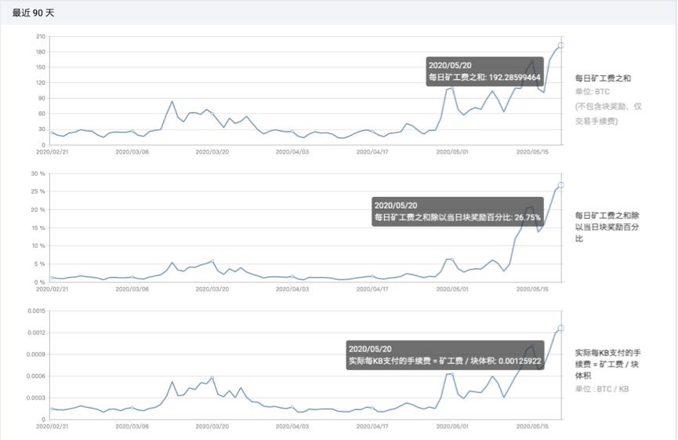Screen dimensions: 678x440
Task: Click the 2020/02/21 starting marker on top chart
Action: tap(52, 133)
